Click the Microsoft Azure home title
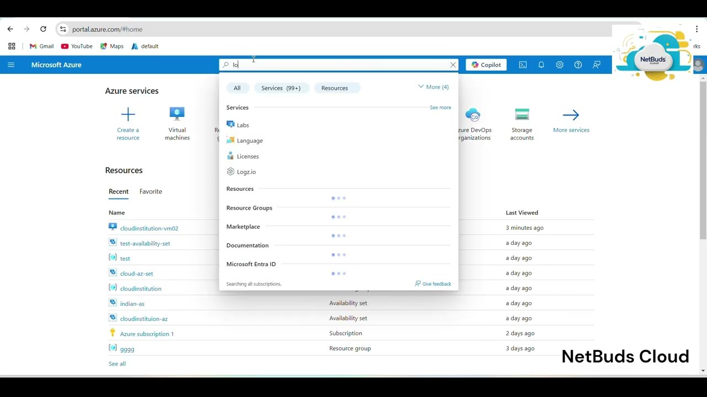707x397 pixels. 56,65
